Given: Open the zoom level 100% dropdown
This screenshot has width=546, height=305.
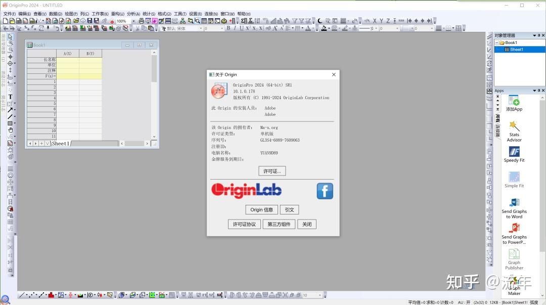Looking at the screenshot, I should [133, 21].
